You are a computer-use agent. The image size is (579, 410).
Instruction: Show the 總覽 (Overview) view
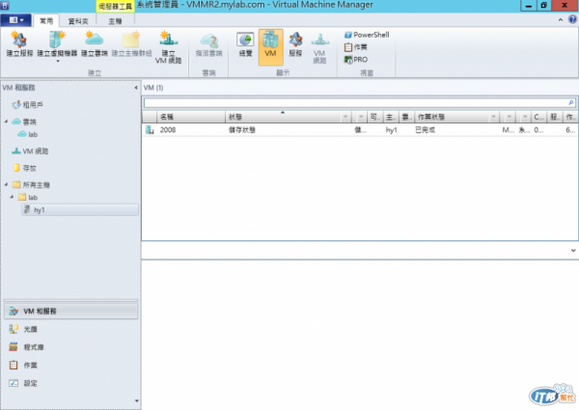(245, 45)
